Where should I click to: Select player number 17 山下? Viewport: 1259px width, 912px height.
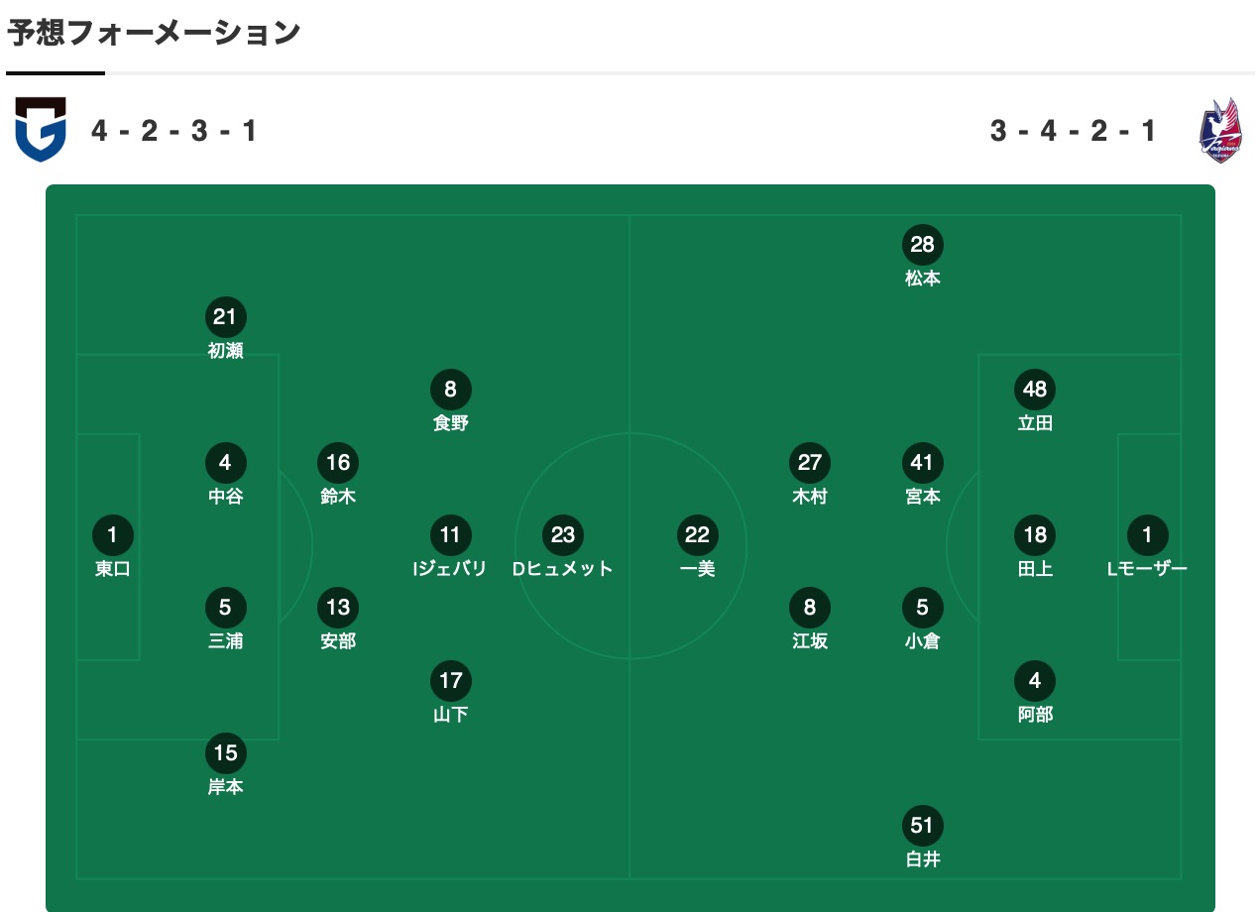point(450,681)
